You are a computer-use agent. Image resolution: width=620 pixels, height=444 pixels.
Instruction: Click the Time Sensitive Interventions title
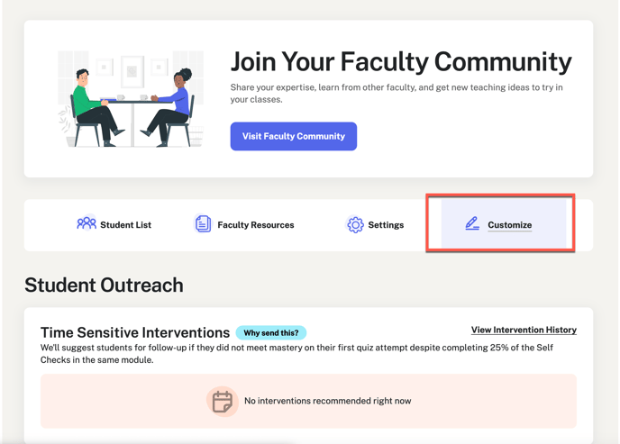(135, 332)
